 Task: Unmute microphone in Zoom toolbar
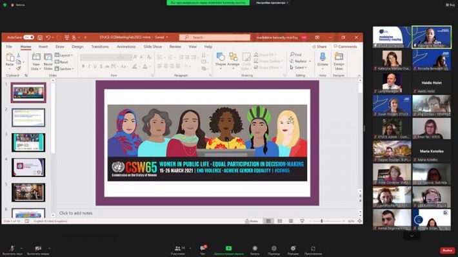(12, 250)
